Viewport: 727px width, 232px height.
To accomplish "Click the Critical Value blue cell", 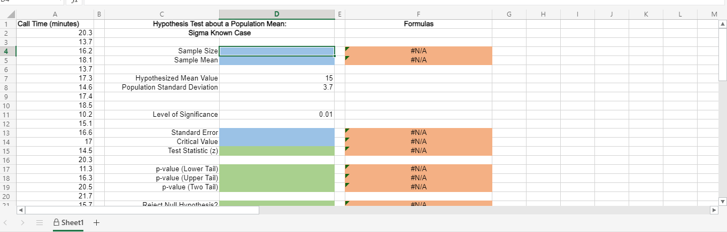I will coord(277,142).
